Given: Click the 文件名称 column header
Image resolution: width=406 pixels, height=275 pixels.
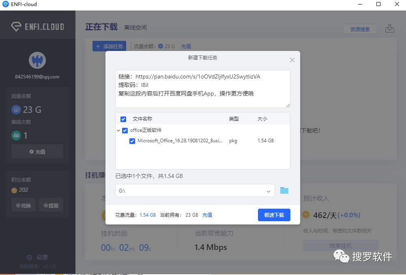Looking at the screenshot, I should [142, 119].
